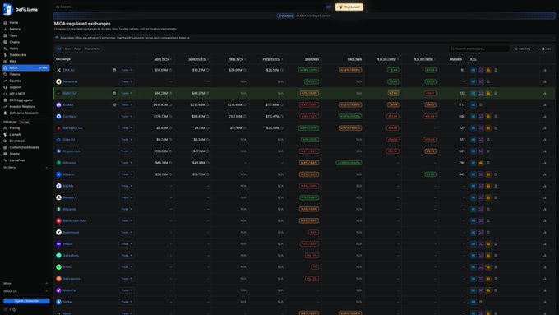This screenshot has width=559, height=315.
Task: Open Tools in the sidebar menu
Action: tap(13, 35)
